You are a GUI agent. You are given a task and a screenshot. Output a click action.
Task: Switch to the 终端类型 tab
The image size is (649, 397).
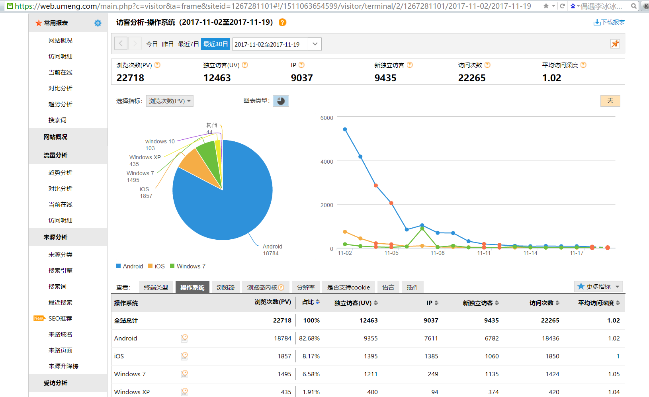(156, 287)
